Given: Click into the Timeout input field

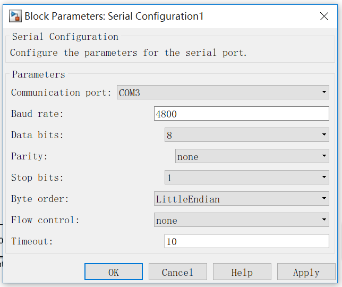Looking at the screenshot, I should pos(247,241).
